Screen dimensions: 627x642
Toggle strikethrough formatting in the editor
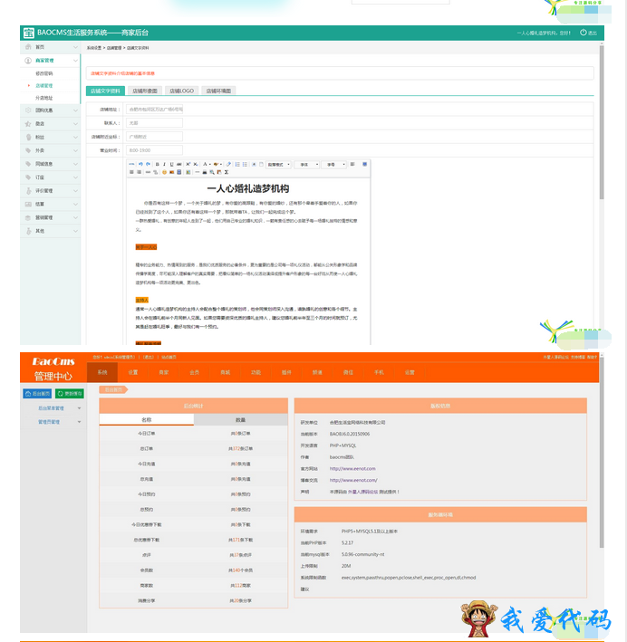pos(179,164)
